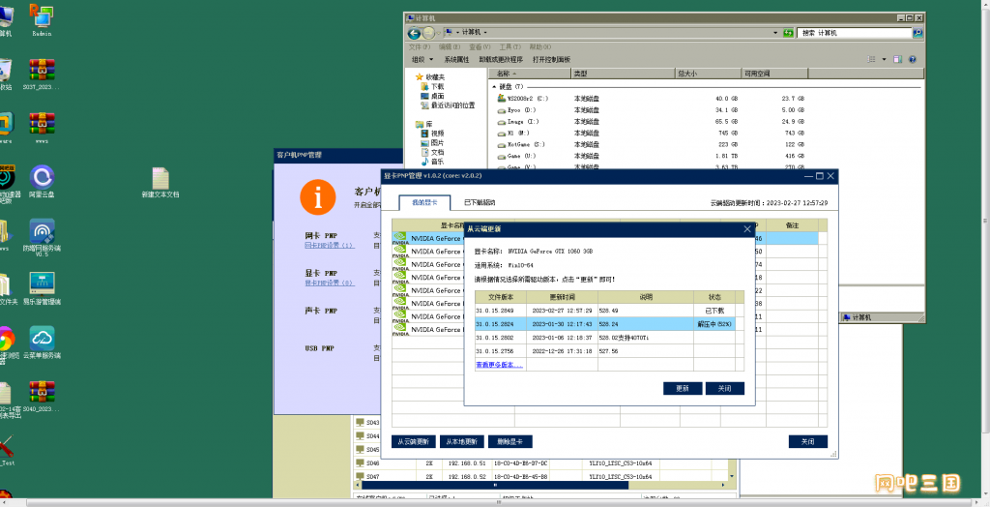Image resolution: width=990 pixels, height=507 pixels.
Task: Click 卸载或更改程序 in the toolbar
Action: click(501, 59)
